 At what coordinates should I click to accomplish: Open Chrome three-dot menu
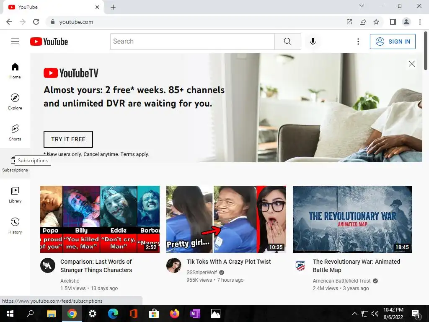(x=420, y=22)
